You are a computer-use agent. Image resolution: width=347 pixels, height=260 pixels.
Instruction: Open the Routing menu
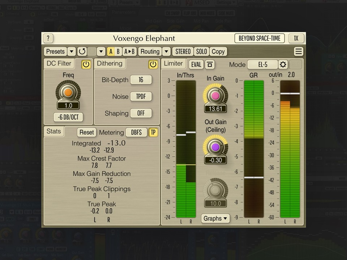(150, 52)
